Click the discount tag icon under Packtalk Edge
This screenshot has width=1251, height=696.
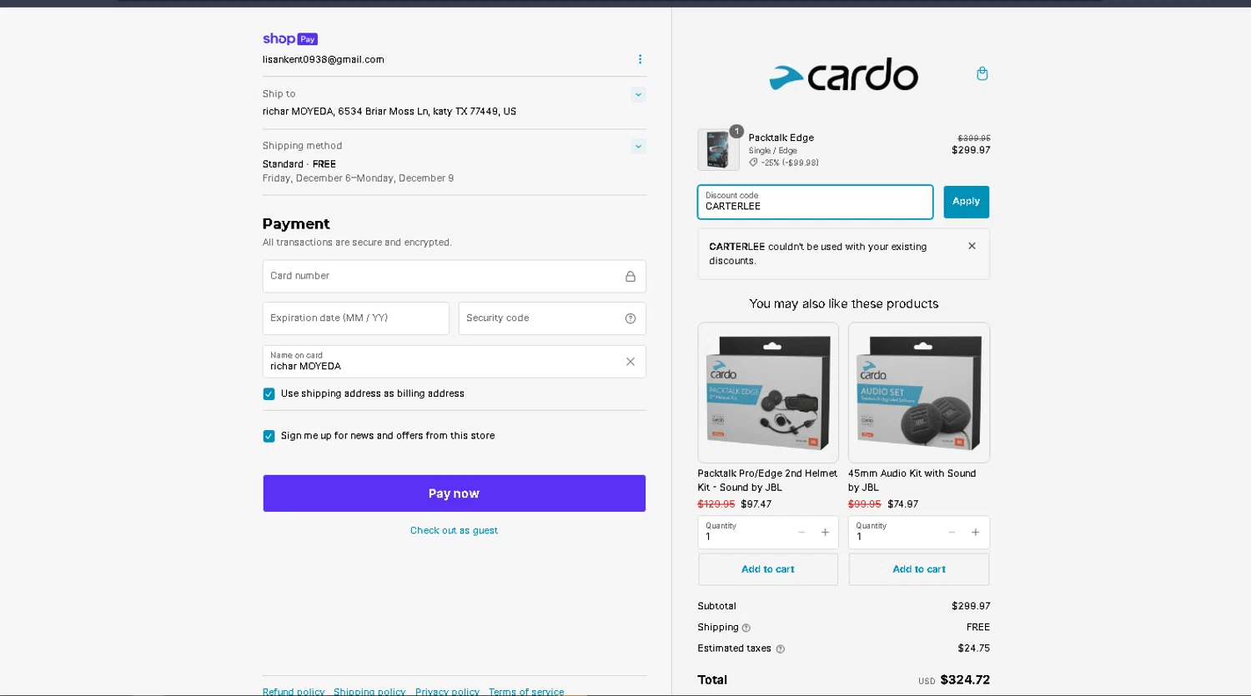pos(753,163)
